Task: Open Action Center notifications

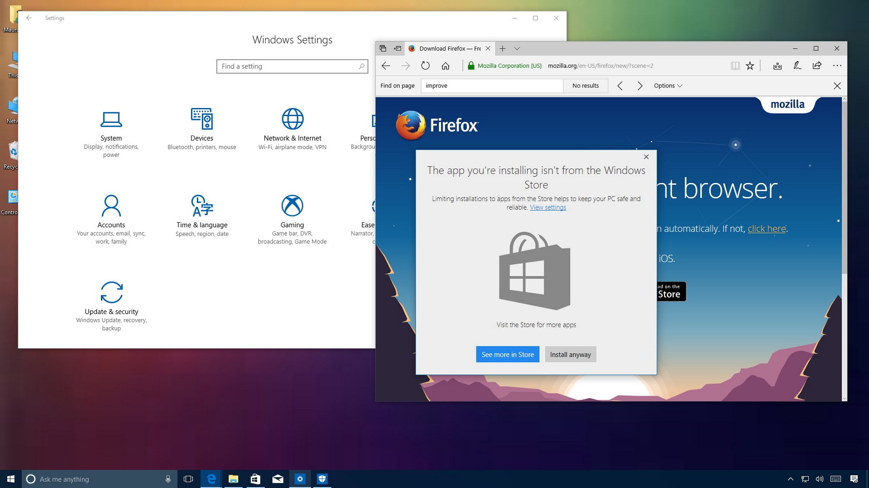Action: tap(854, 479)
